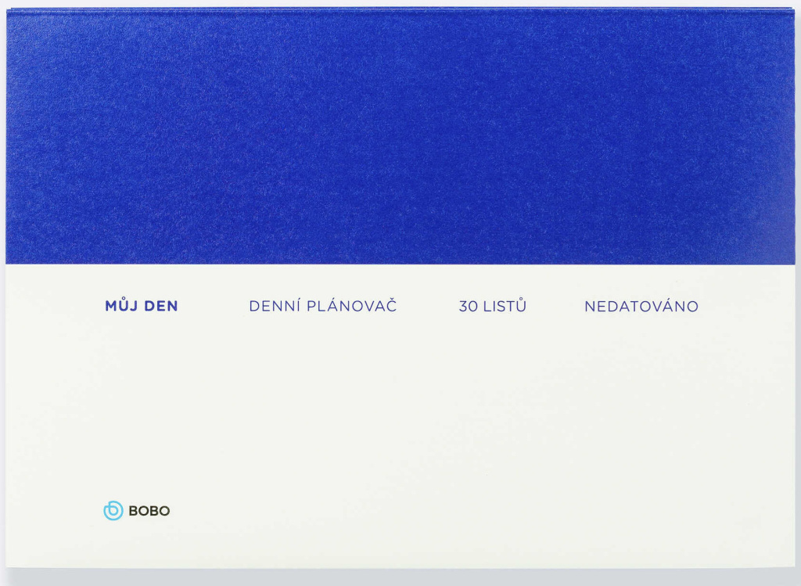Click the letter Ů in LISTŮ
The width and height of the screenshot is (801, 586).
(521, 306)
